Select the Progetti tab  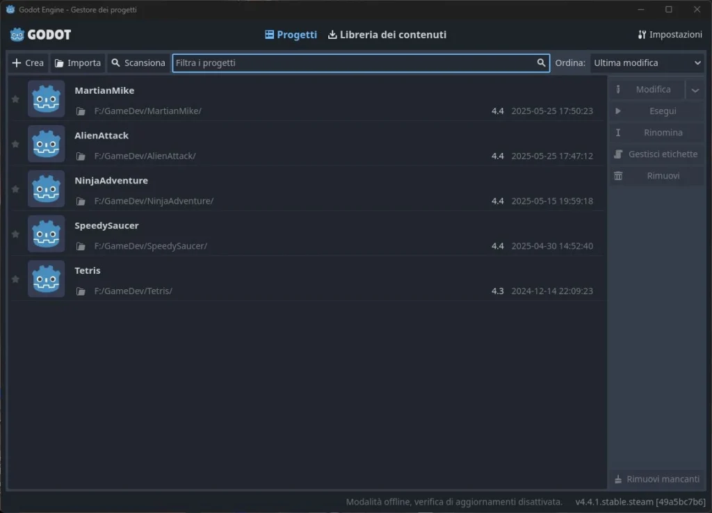point(291,33)
